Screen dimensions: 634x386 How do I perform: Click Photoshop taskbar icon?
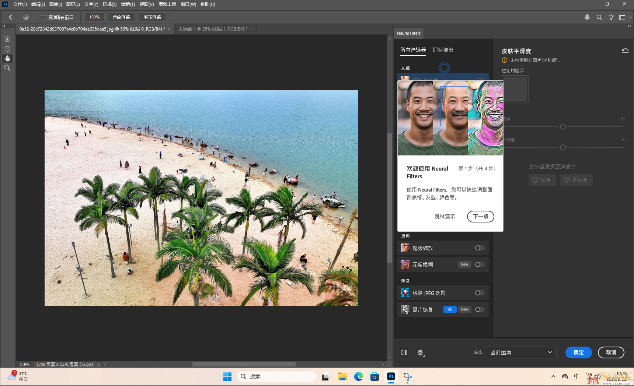coord(391,376)
